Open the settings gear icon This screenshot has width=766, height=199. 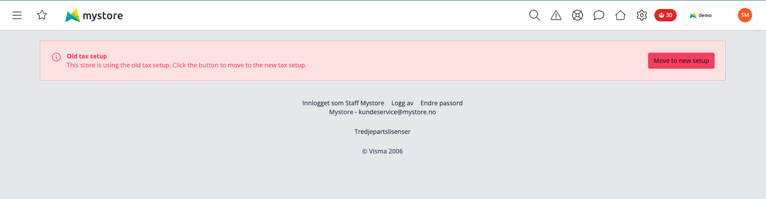(x=642, y=15)
